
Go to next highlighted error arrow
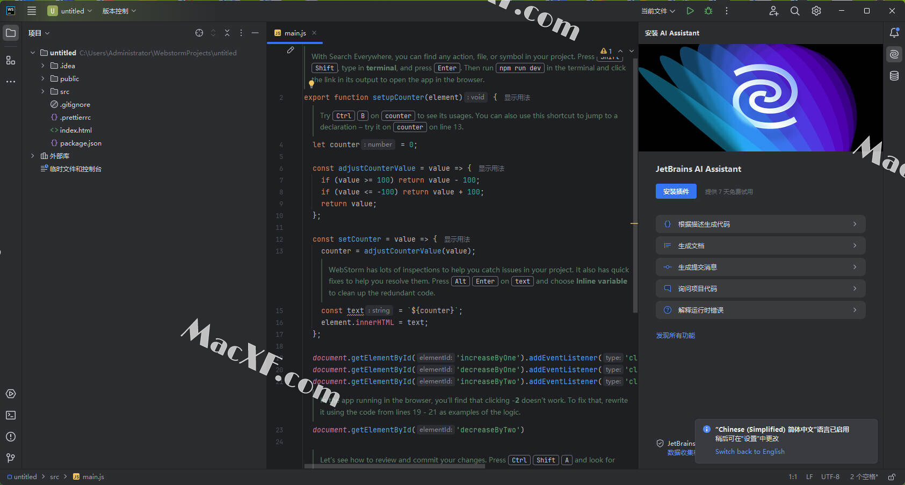[x=632, y=51]
